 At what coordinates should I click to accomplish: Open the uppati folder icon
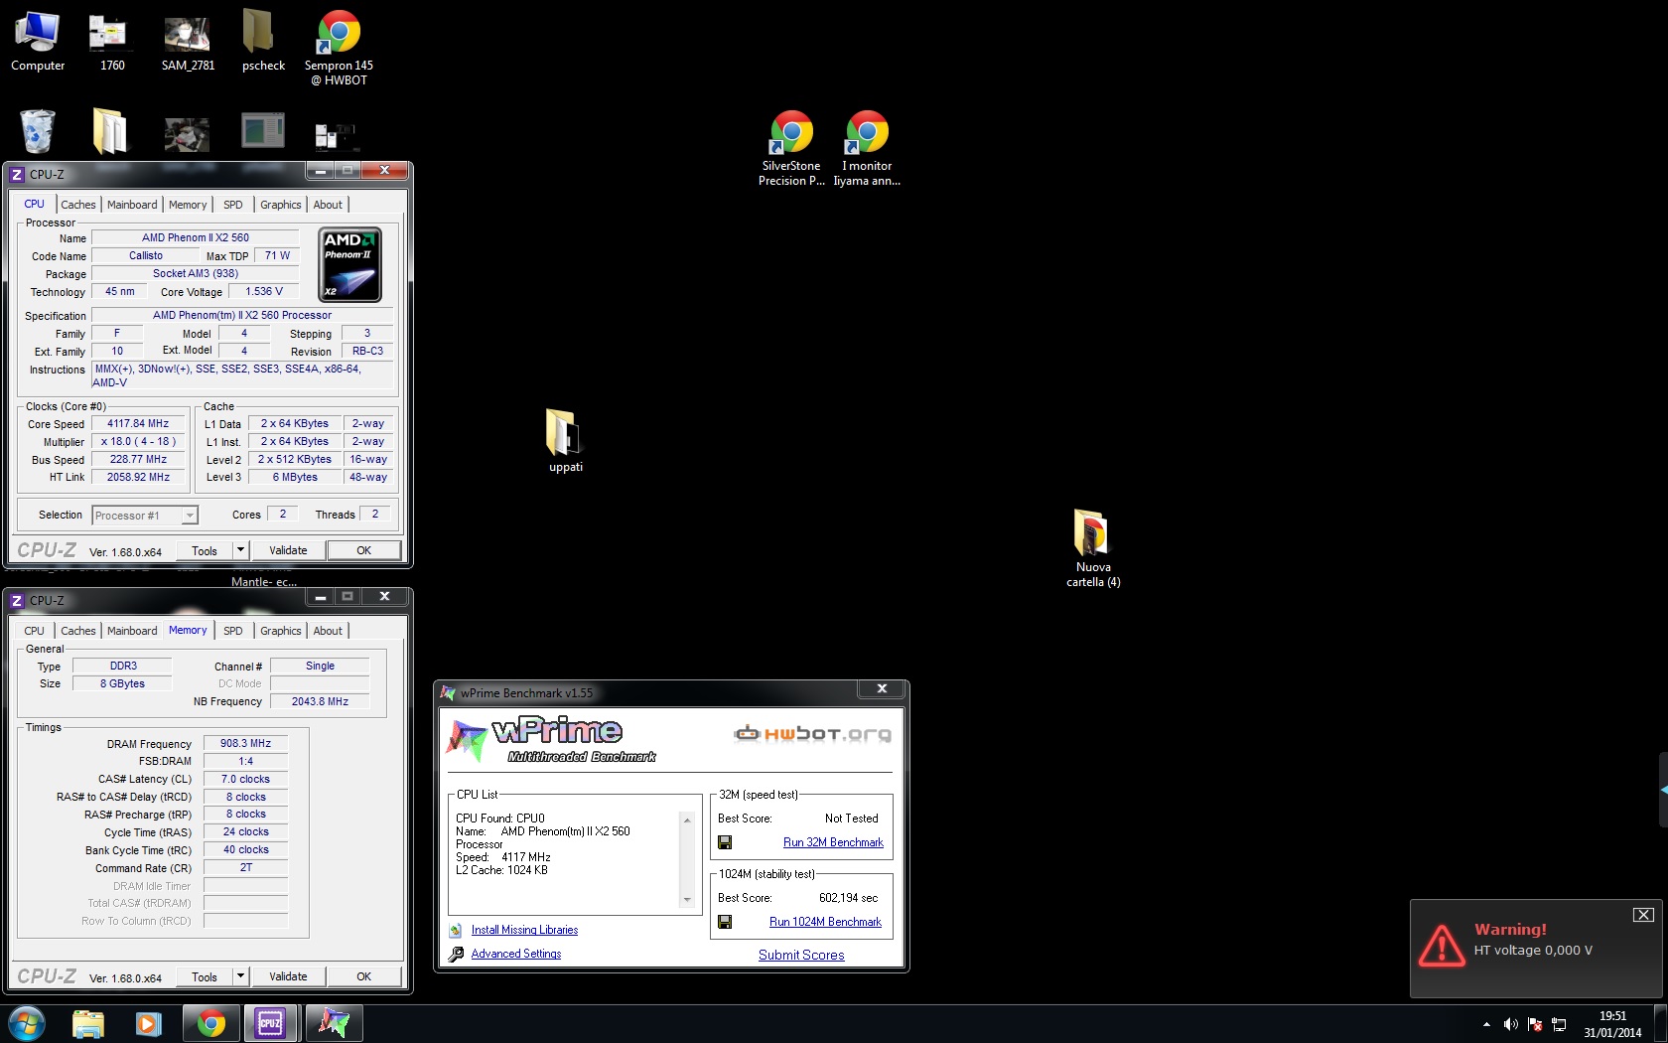coord(565,440)
